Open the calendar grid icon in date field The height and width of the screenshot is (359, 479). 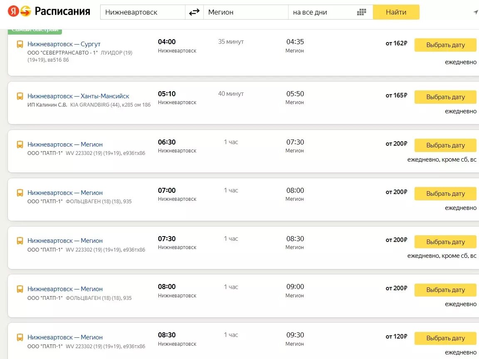pos(361,12)
